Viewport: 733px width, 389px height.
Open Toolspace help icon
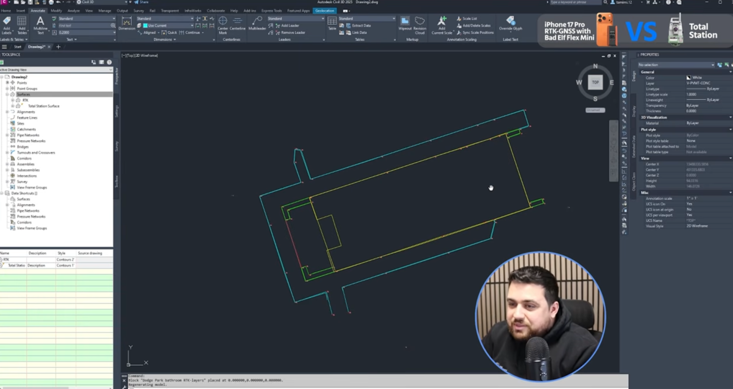[109, 62]
